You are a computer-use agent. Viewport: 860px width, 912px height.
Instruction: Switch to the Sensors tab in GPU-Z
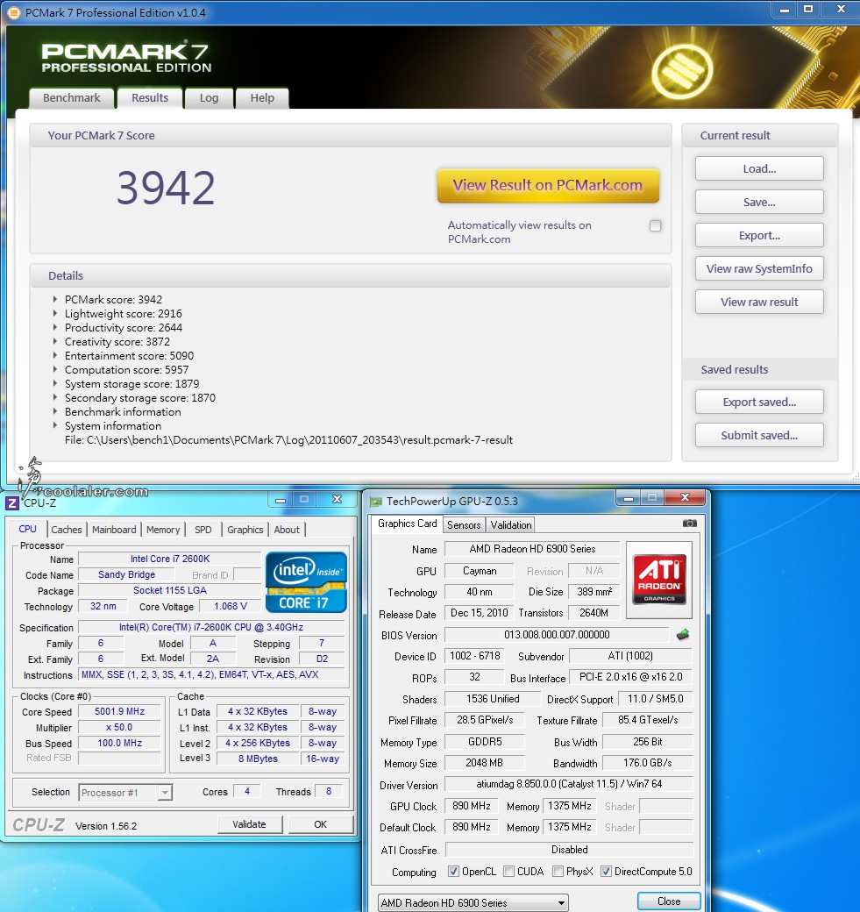point(464,524)
